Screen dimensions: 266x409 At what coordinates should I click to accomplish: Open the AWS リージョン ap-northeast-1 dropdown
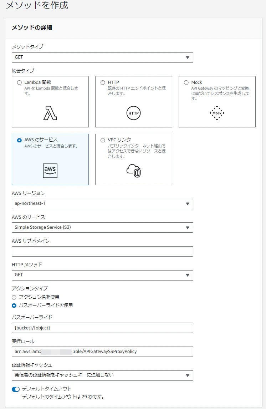pyautogui.click(x=102, y=204)
